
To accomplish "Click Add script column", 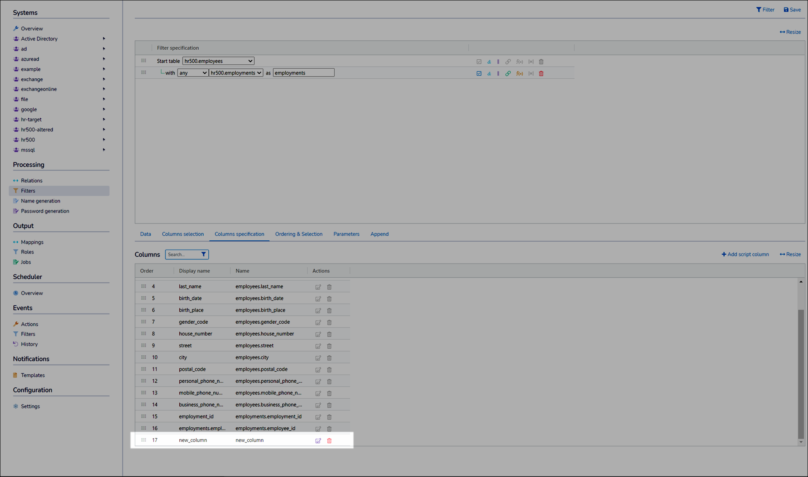I will click(745, 254).
